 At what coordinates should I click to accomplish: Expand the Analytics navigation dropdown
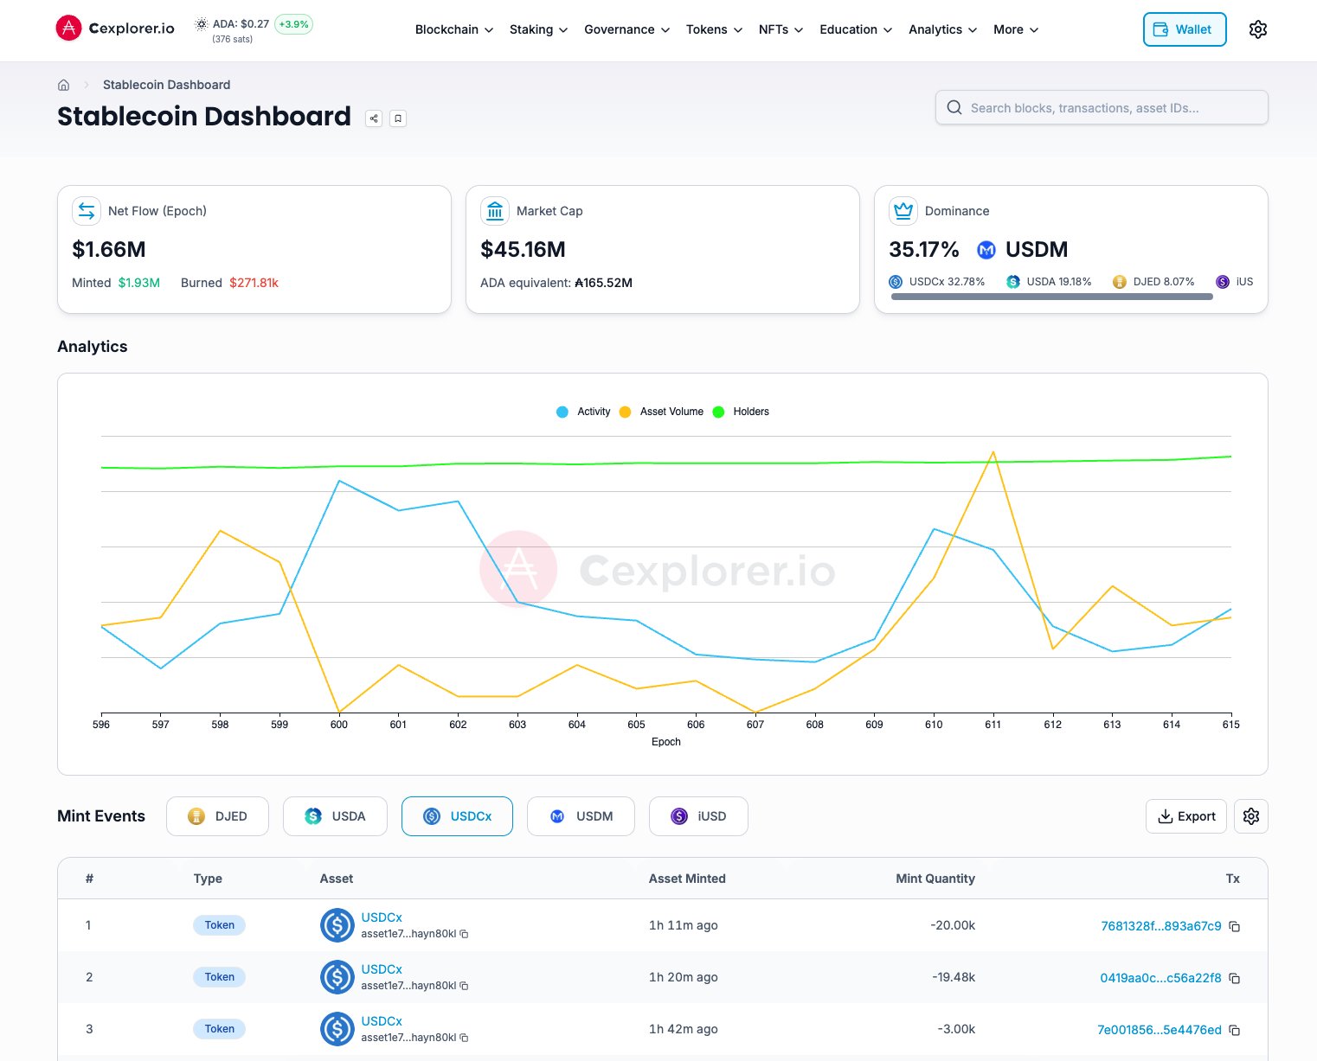[942, 29]
